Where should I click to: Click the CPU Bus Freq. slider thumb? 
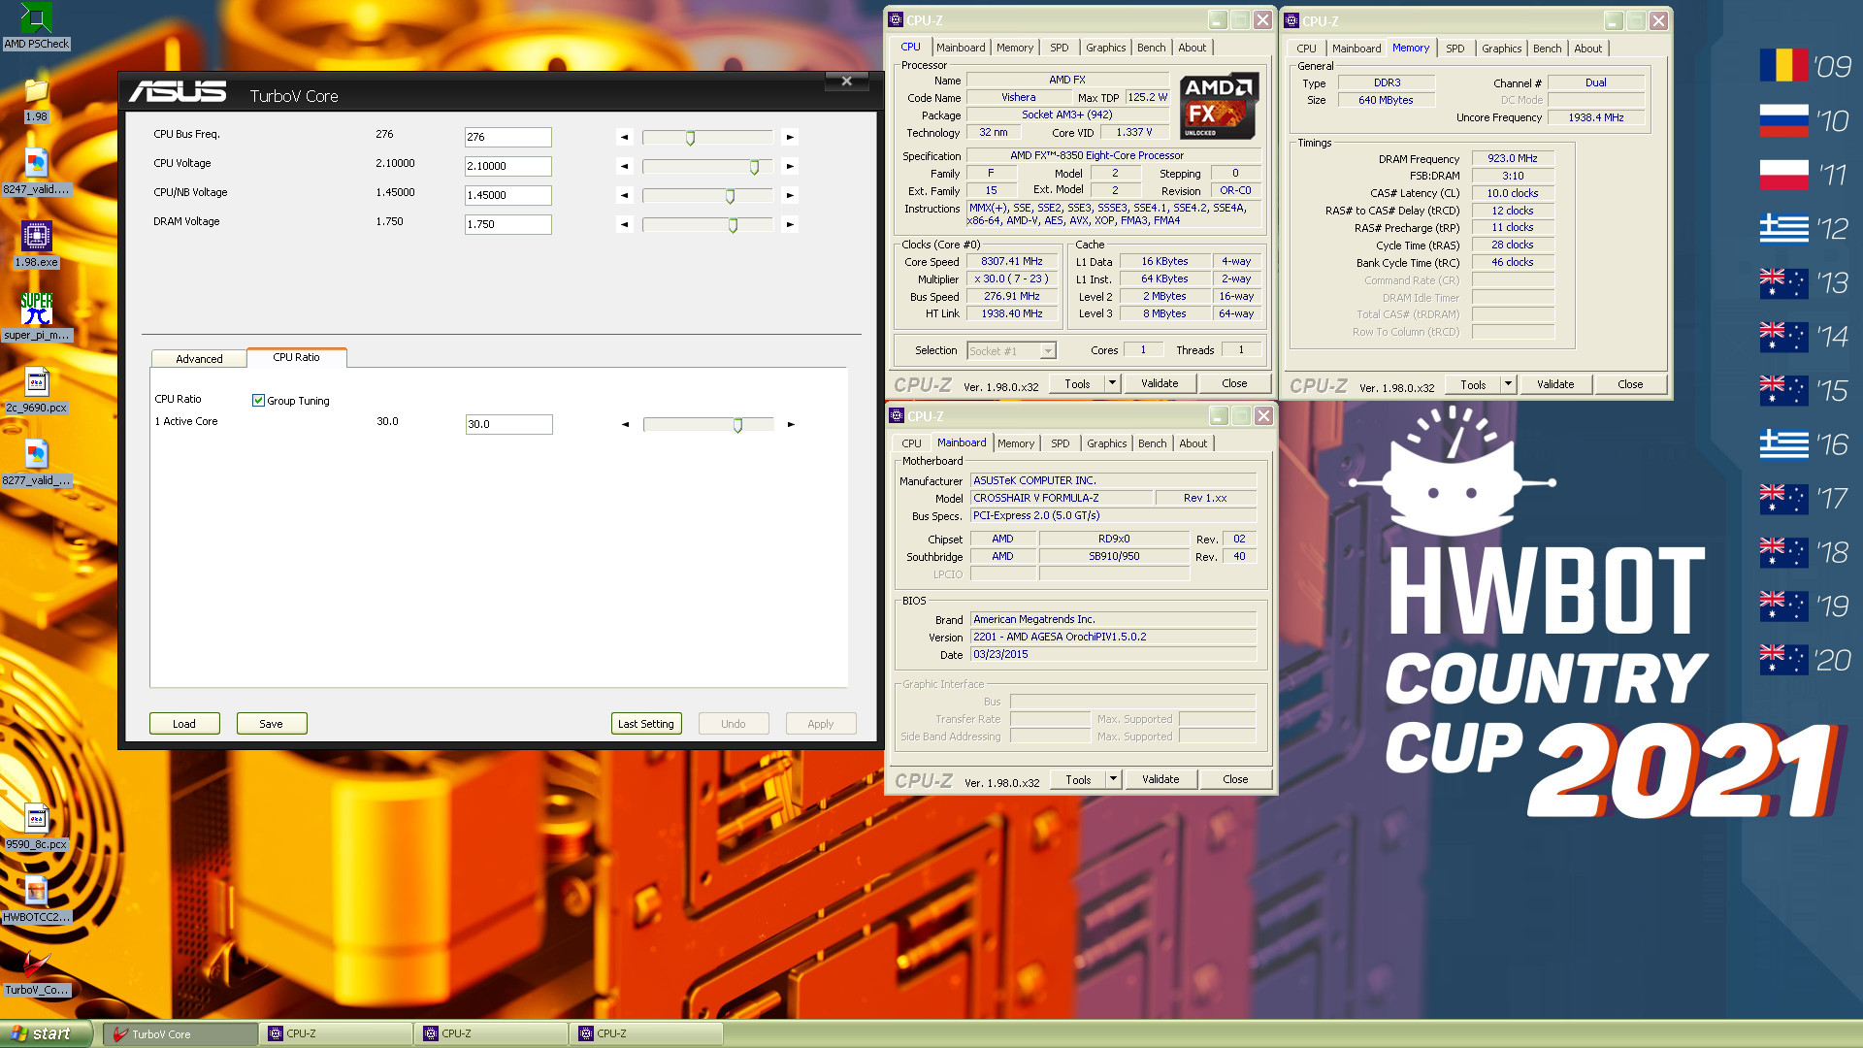click(x=690, y=138)
